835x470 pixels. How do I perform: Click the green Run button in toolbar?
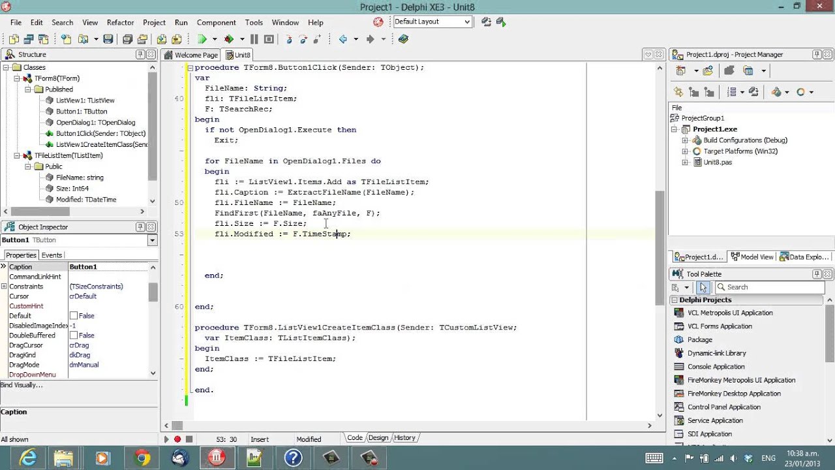coord(202,39)
